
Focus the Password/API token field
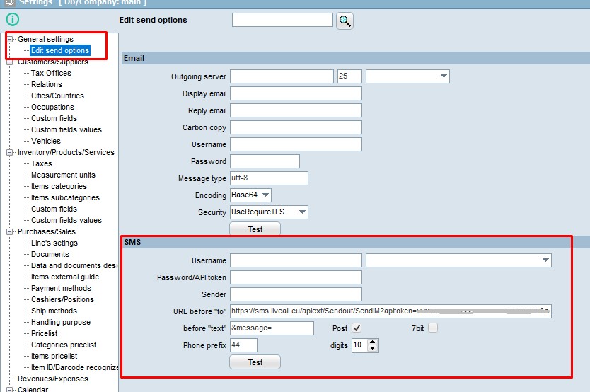(296, 277)
